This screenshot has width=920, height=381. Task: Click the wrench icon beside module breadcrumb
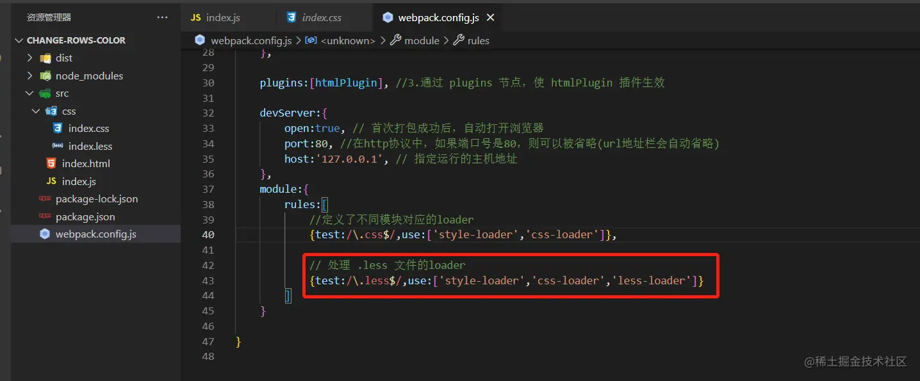396,40
